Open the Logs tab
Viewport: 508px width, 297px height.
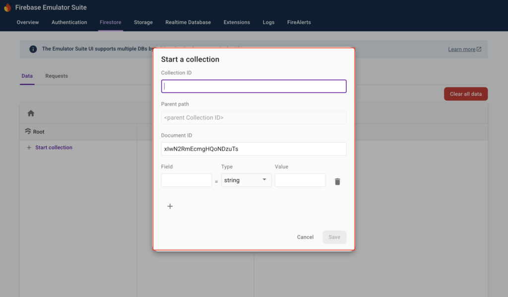tap(268, 22)
